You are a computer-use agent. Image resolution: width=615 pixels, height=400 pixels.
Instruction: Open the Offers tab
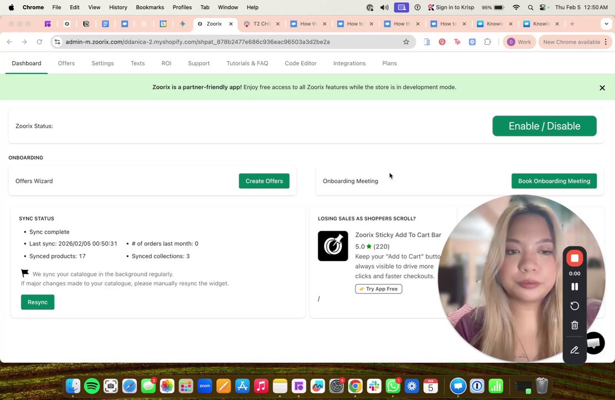click(66, 63)
